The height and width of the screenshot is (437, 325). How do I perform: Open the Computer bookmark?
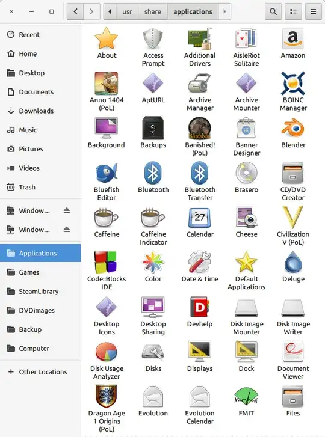40,349
